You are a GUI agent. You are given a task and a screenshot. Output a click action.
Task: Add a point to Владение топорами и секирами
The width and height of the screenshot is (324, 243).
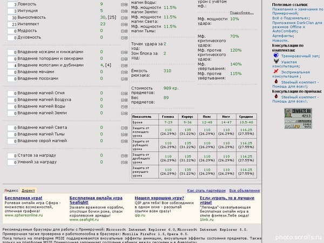tap(126, 59)
